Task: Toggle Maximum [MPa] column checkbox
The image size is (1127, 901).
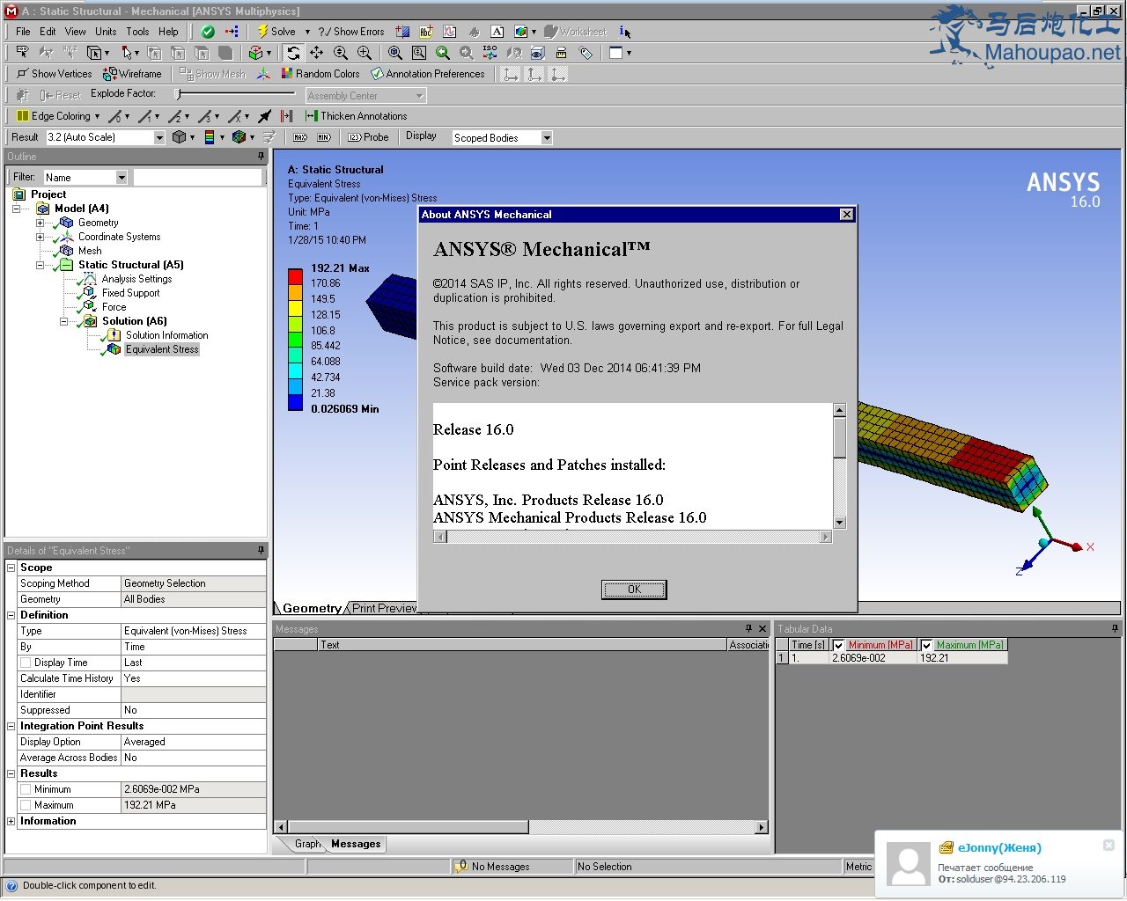Action: pos(926,646)
